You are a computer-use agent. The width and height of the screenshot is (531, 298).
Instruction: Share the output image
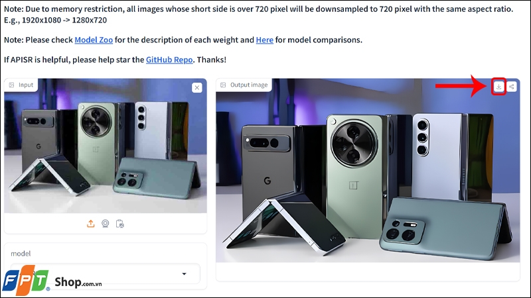coord(511,87)
